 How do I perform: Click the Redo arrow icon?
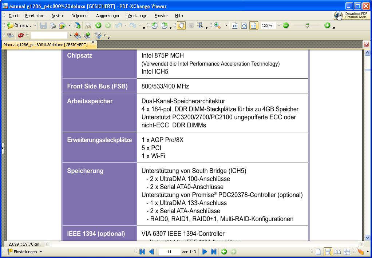pyautogui.click(x=133, y=25)
